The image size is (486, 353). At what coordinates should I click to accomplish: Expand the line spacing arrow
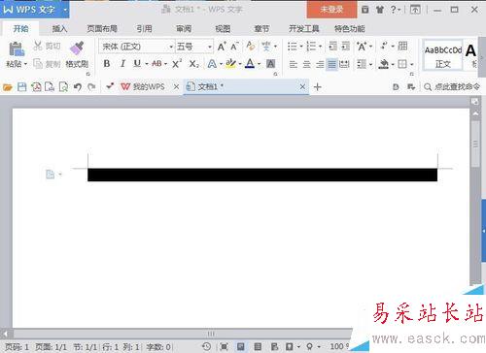(x=370, y=64)
